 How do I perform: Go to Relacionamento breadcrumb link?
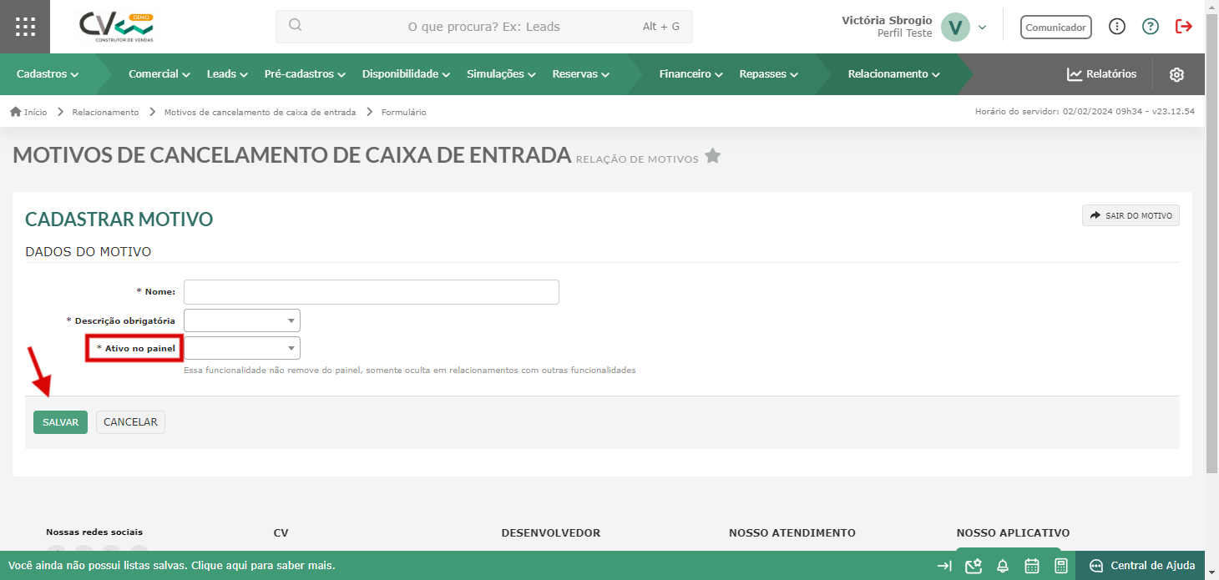(106, 112)
